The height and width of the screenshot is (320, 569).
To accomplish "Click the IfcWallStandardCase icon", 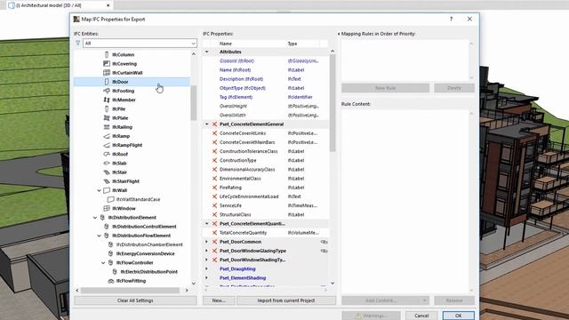I will [x=110, y=199].
